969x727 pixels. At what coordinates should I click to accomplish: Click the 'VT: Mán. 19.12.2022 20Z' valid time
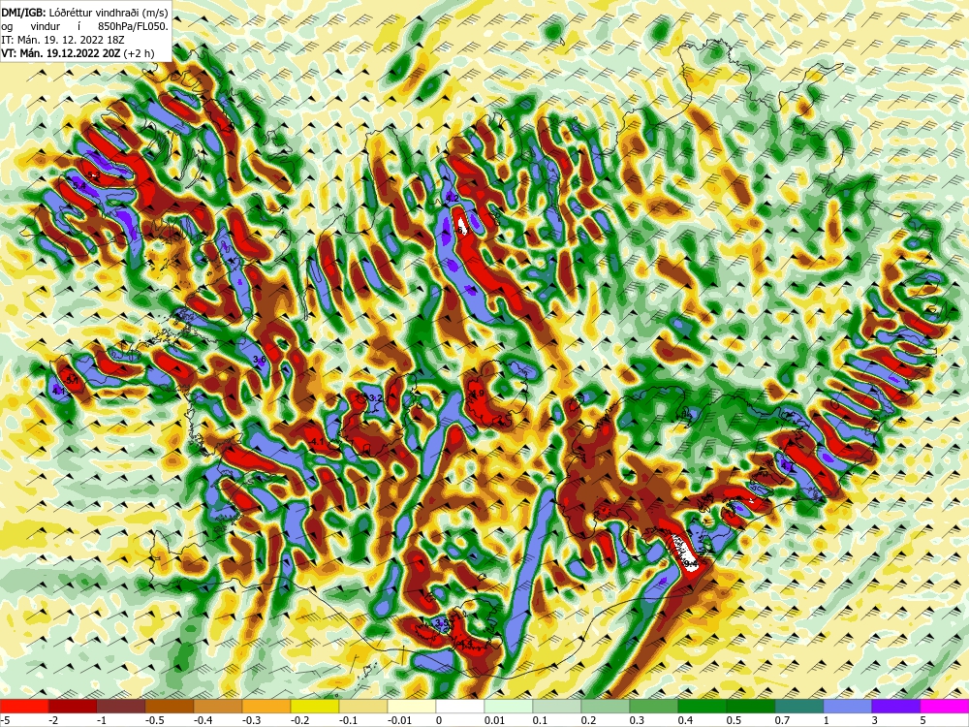(60, 53)
